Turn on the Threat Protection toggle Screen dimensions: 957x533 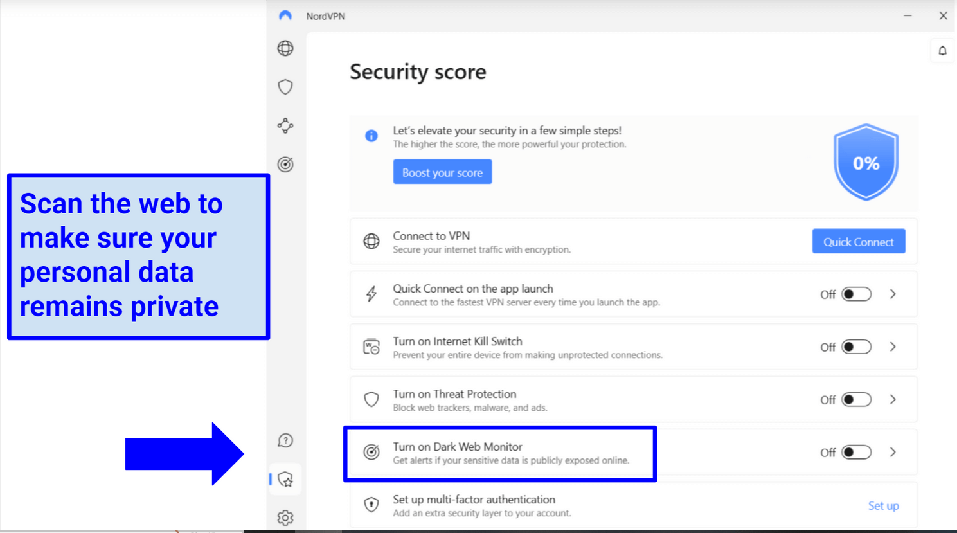(x=856, y=399)
